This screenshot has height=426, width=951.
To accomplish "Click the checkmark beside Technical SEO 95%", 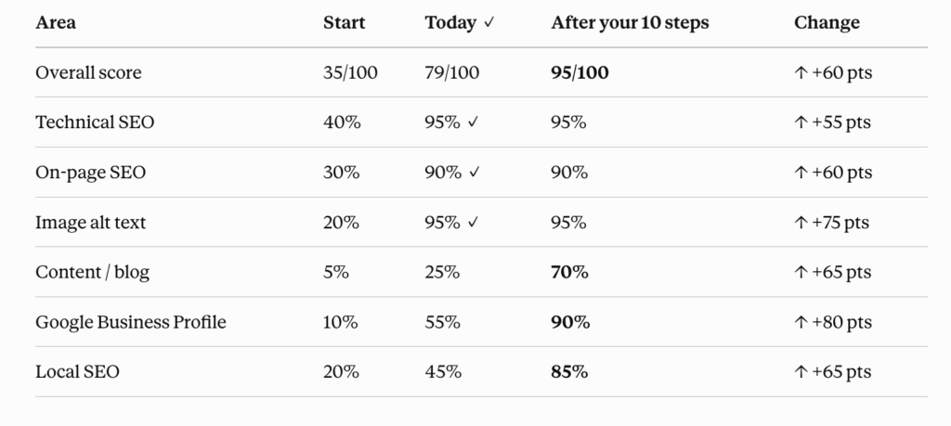I will pos(474,123).
